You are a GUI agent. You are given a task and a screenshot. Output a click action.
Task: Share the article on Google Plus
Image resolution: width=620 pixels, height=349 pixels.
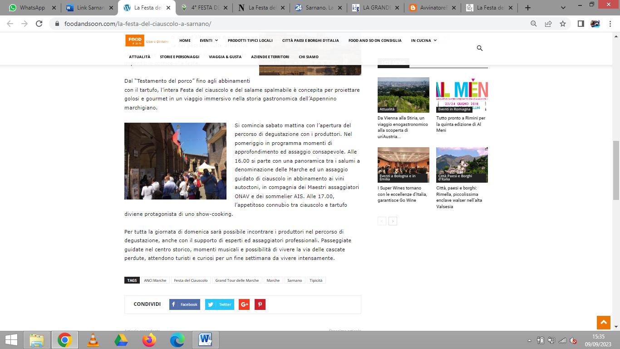coord(244,304)
